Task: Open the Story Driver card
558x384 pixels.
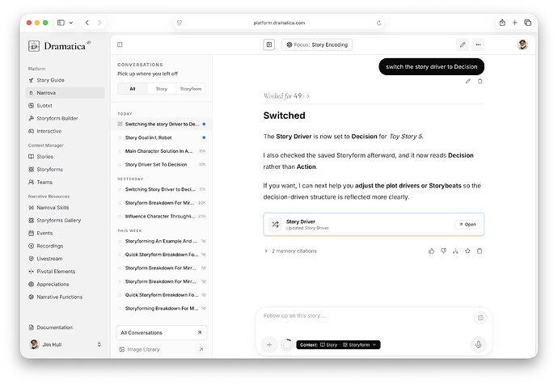Action: 467,225
